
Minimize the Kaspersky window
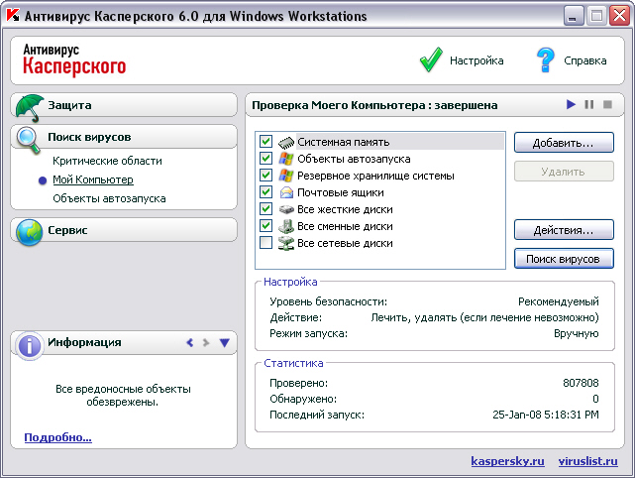tap(573, 16)
